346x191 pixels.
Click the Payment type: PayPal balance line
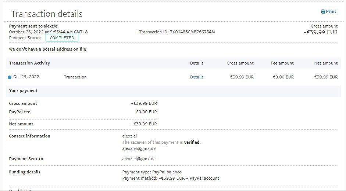tap(151, 172)
